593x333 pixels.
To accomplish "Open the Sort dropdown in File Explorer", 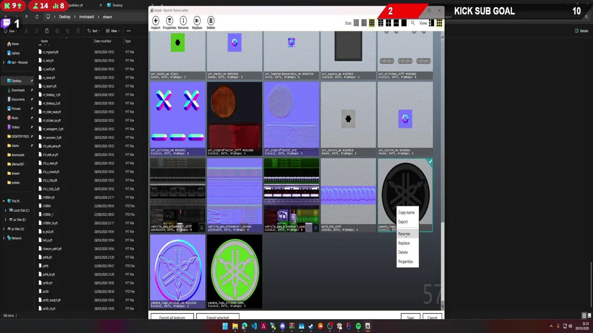I will pos(93,31).
